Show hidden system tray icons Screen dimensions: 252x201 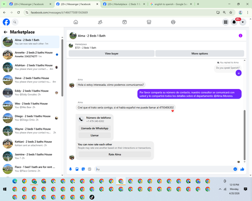(220, 189)
